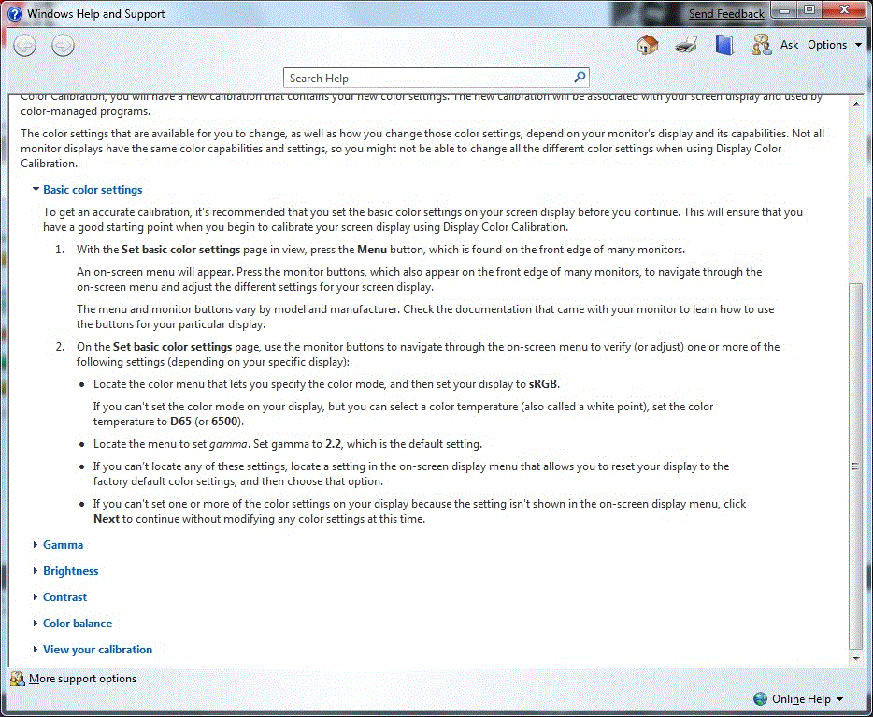
Task: Click the bold D65 text
Action: point(180,422)
